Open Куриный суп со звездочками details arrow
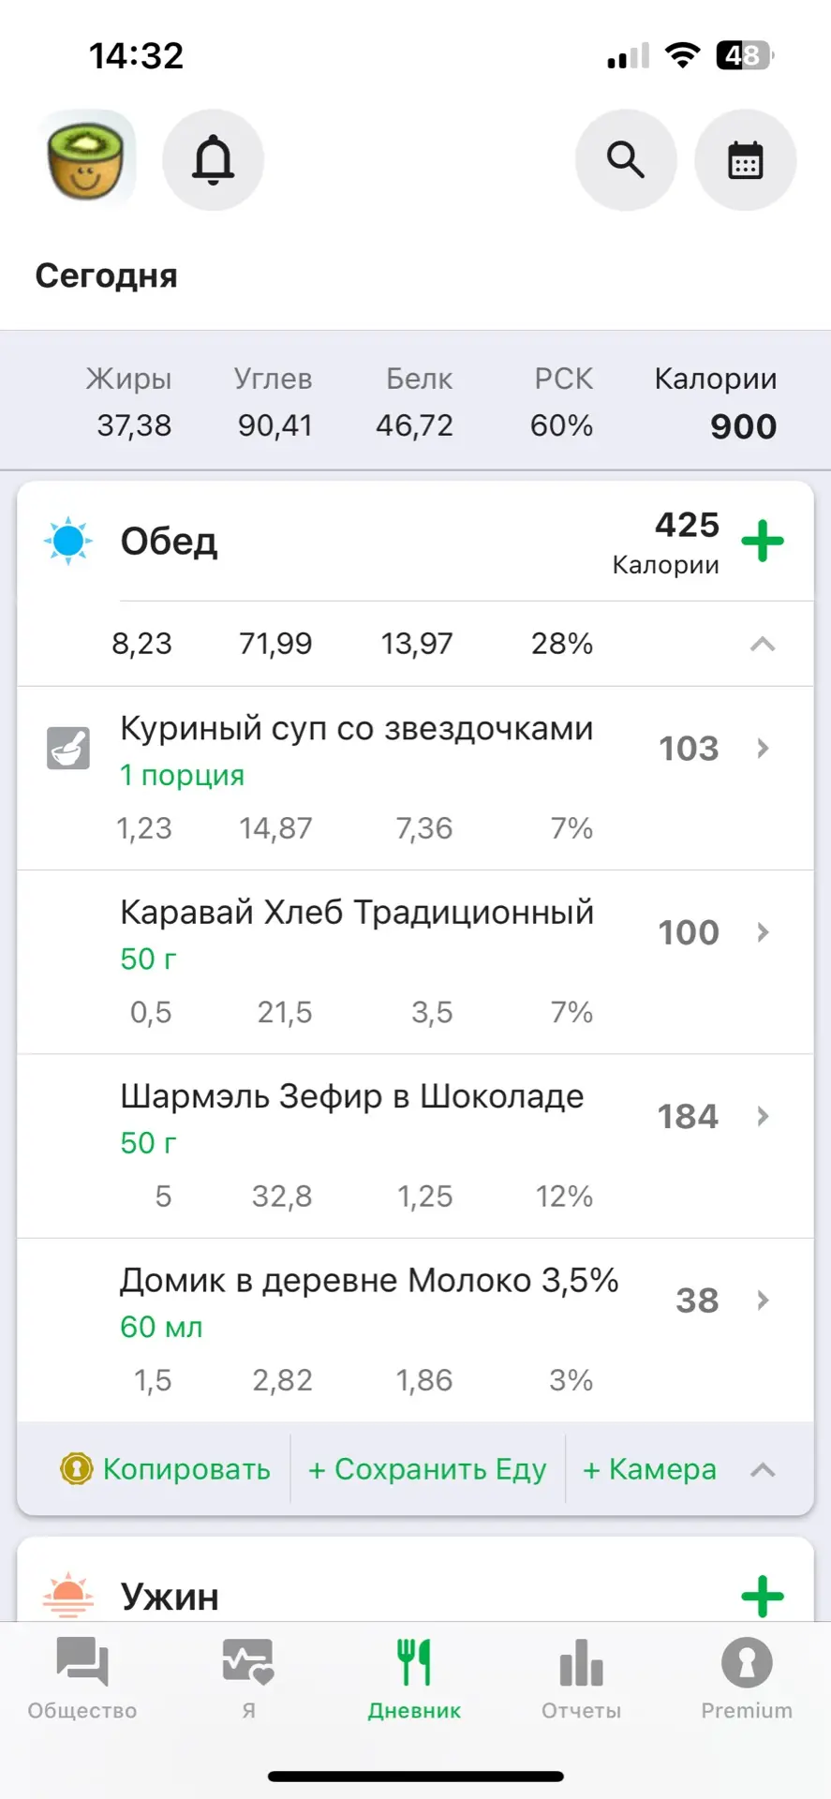The height and width of the screenshot is (1799, 831). click(763, 748)
